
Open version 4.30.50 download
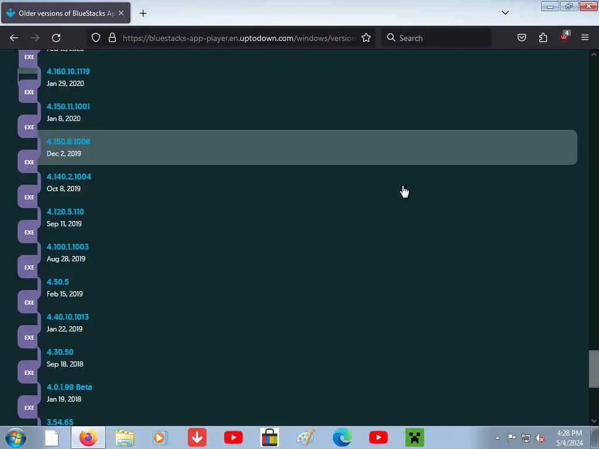tap(60, 353)
